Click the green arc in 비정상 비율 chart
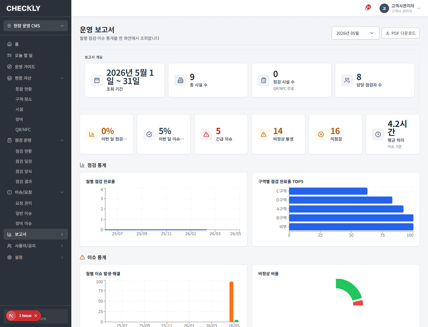This screenshot has height=327, width=428. tap(351, 288)
